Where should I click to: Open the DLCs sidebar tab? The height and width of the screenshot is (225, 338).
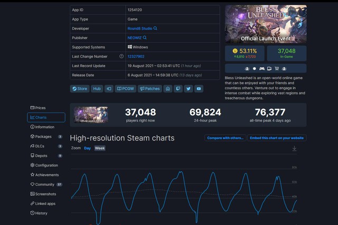[x=46, y=146]
